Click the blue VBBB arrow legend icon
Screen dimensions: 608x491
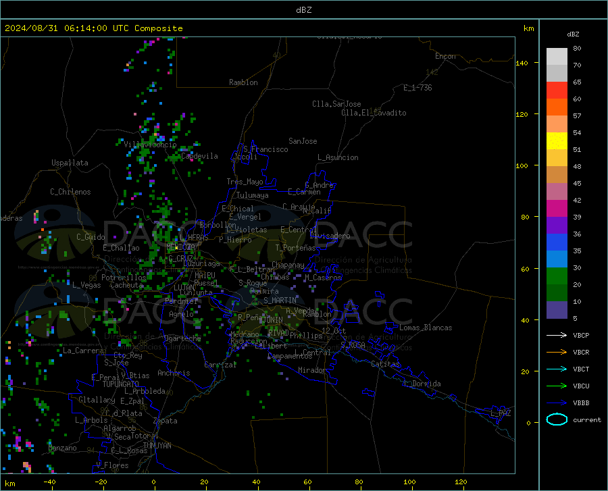(557, 403)
